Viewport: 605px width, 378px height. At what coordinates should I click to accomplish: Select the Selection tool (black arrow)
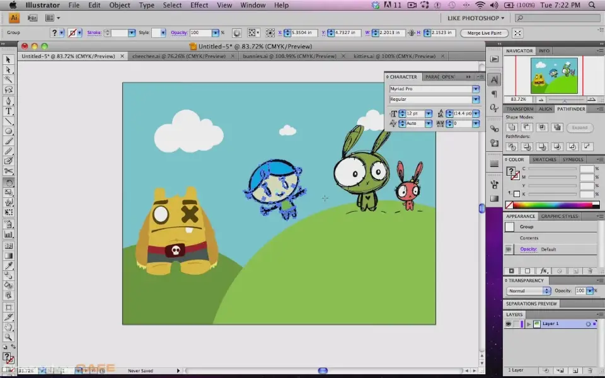click(8, 60)
